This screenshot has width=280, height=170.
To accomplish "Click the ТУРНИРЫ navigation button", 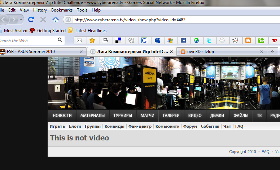I will [122, 115].
